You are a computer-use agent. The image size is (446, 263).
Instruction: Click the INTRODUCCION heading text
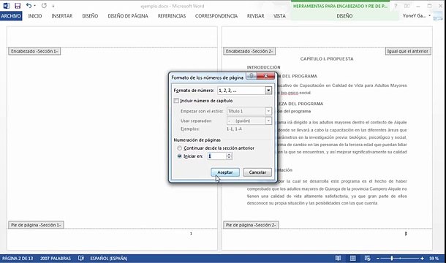(x=263, y=67)
